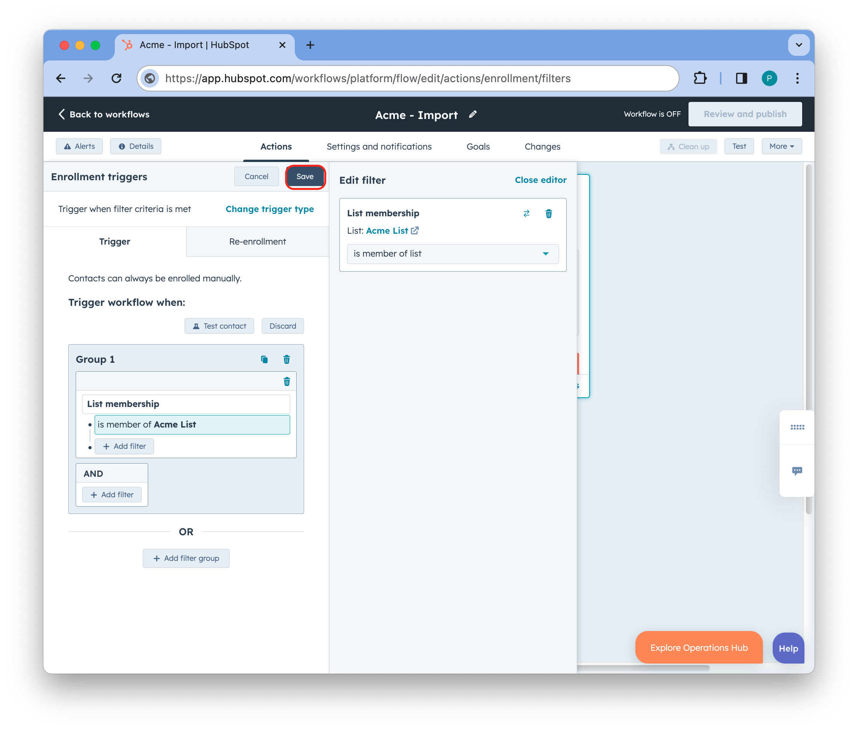Open the Changes tab
858x731 pixels.
click(x=542, y=147)
